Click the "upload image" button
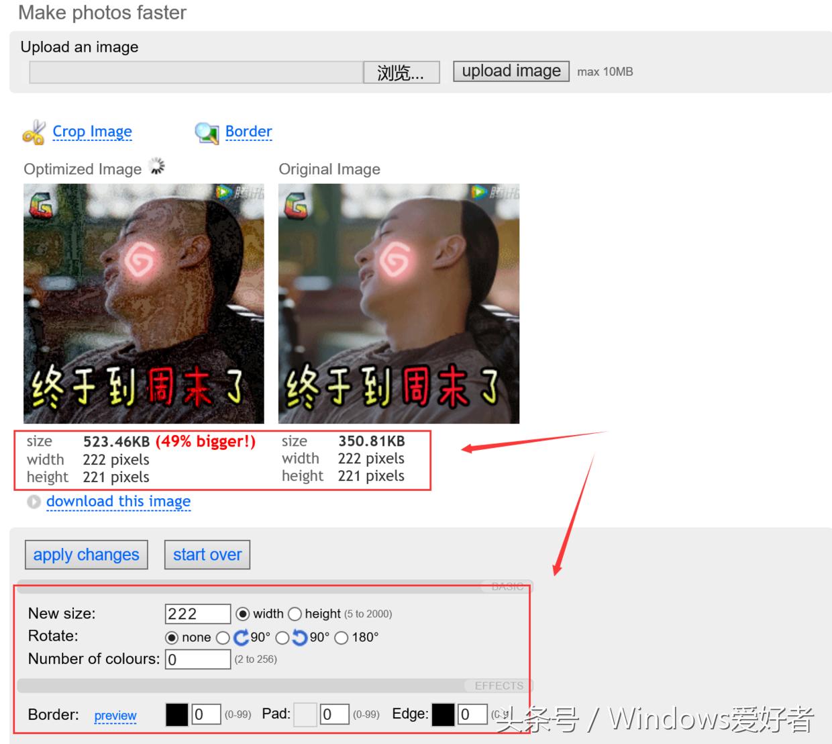 511,71
